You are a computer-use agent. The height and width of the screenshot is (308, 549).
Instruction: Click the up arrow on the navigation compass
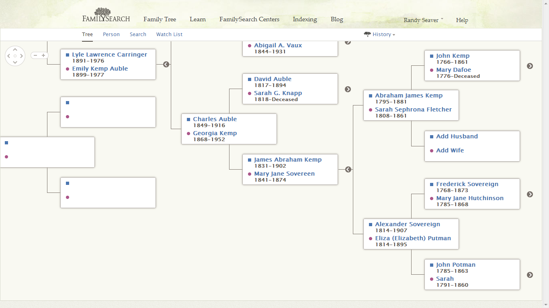(x=15, y=49)
